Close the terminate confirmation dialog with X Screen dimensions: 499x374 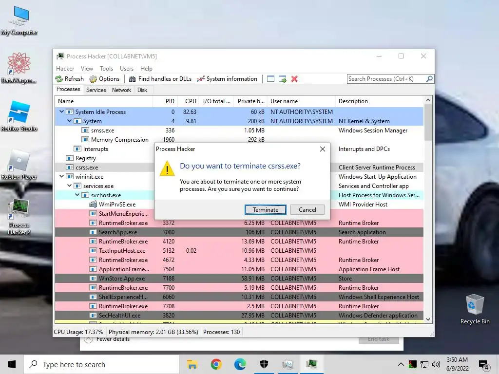tap(323, 149)
